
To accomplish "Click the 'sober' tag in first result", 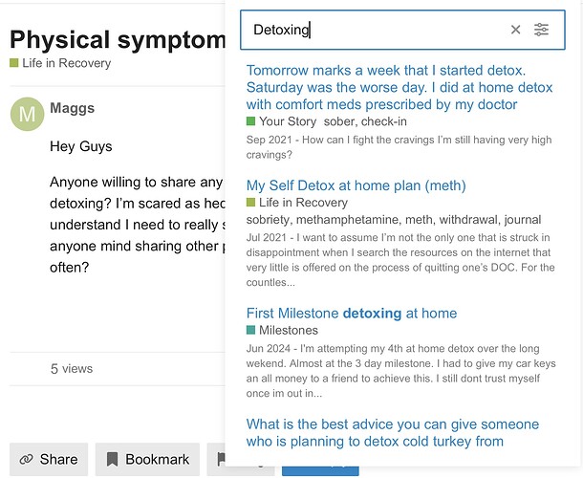I will click(339, 121).
